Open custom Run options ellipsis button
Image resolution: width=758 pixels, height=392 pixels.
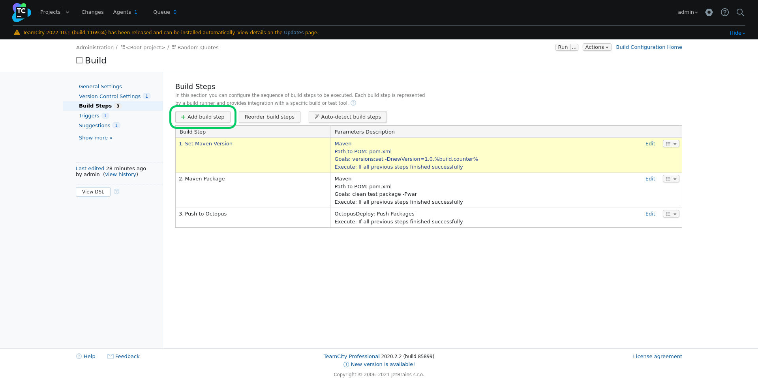click(x=574, y=47)
